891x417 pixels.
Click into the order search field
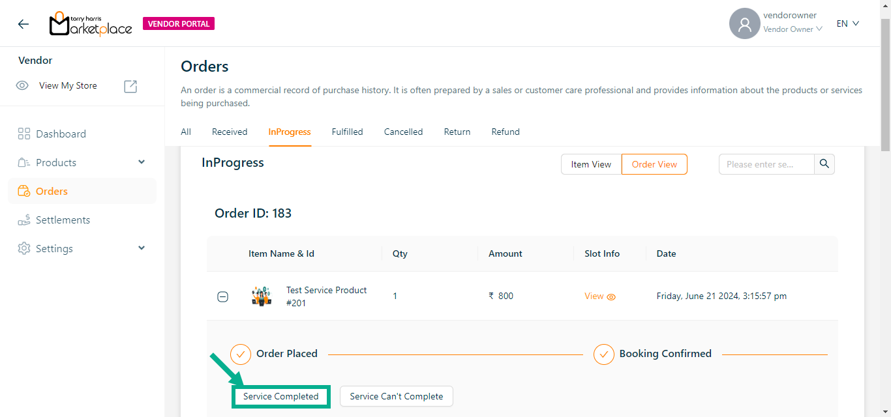pos(766,164)
